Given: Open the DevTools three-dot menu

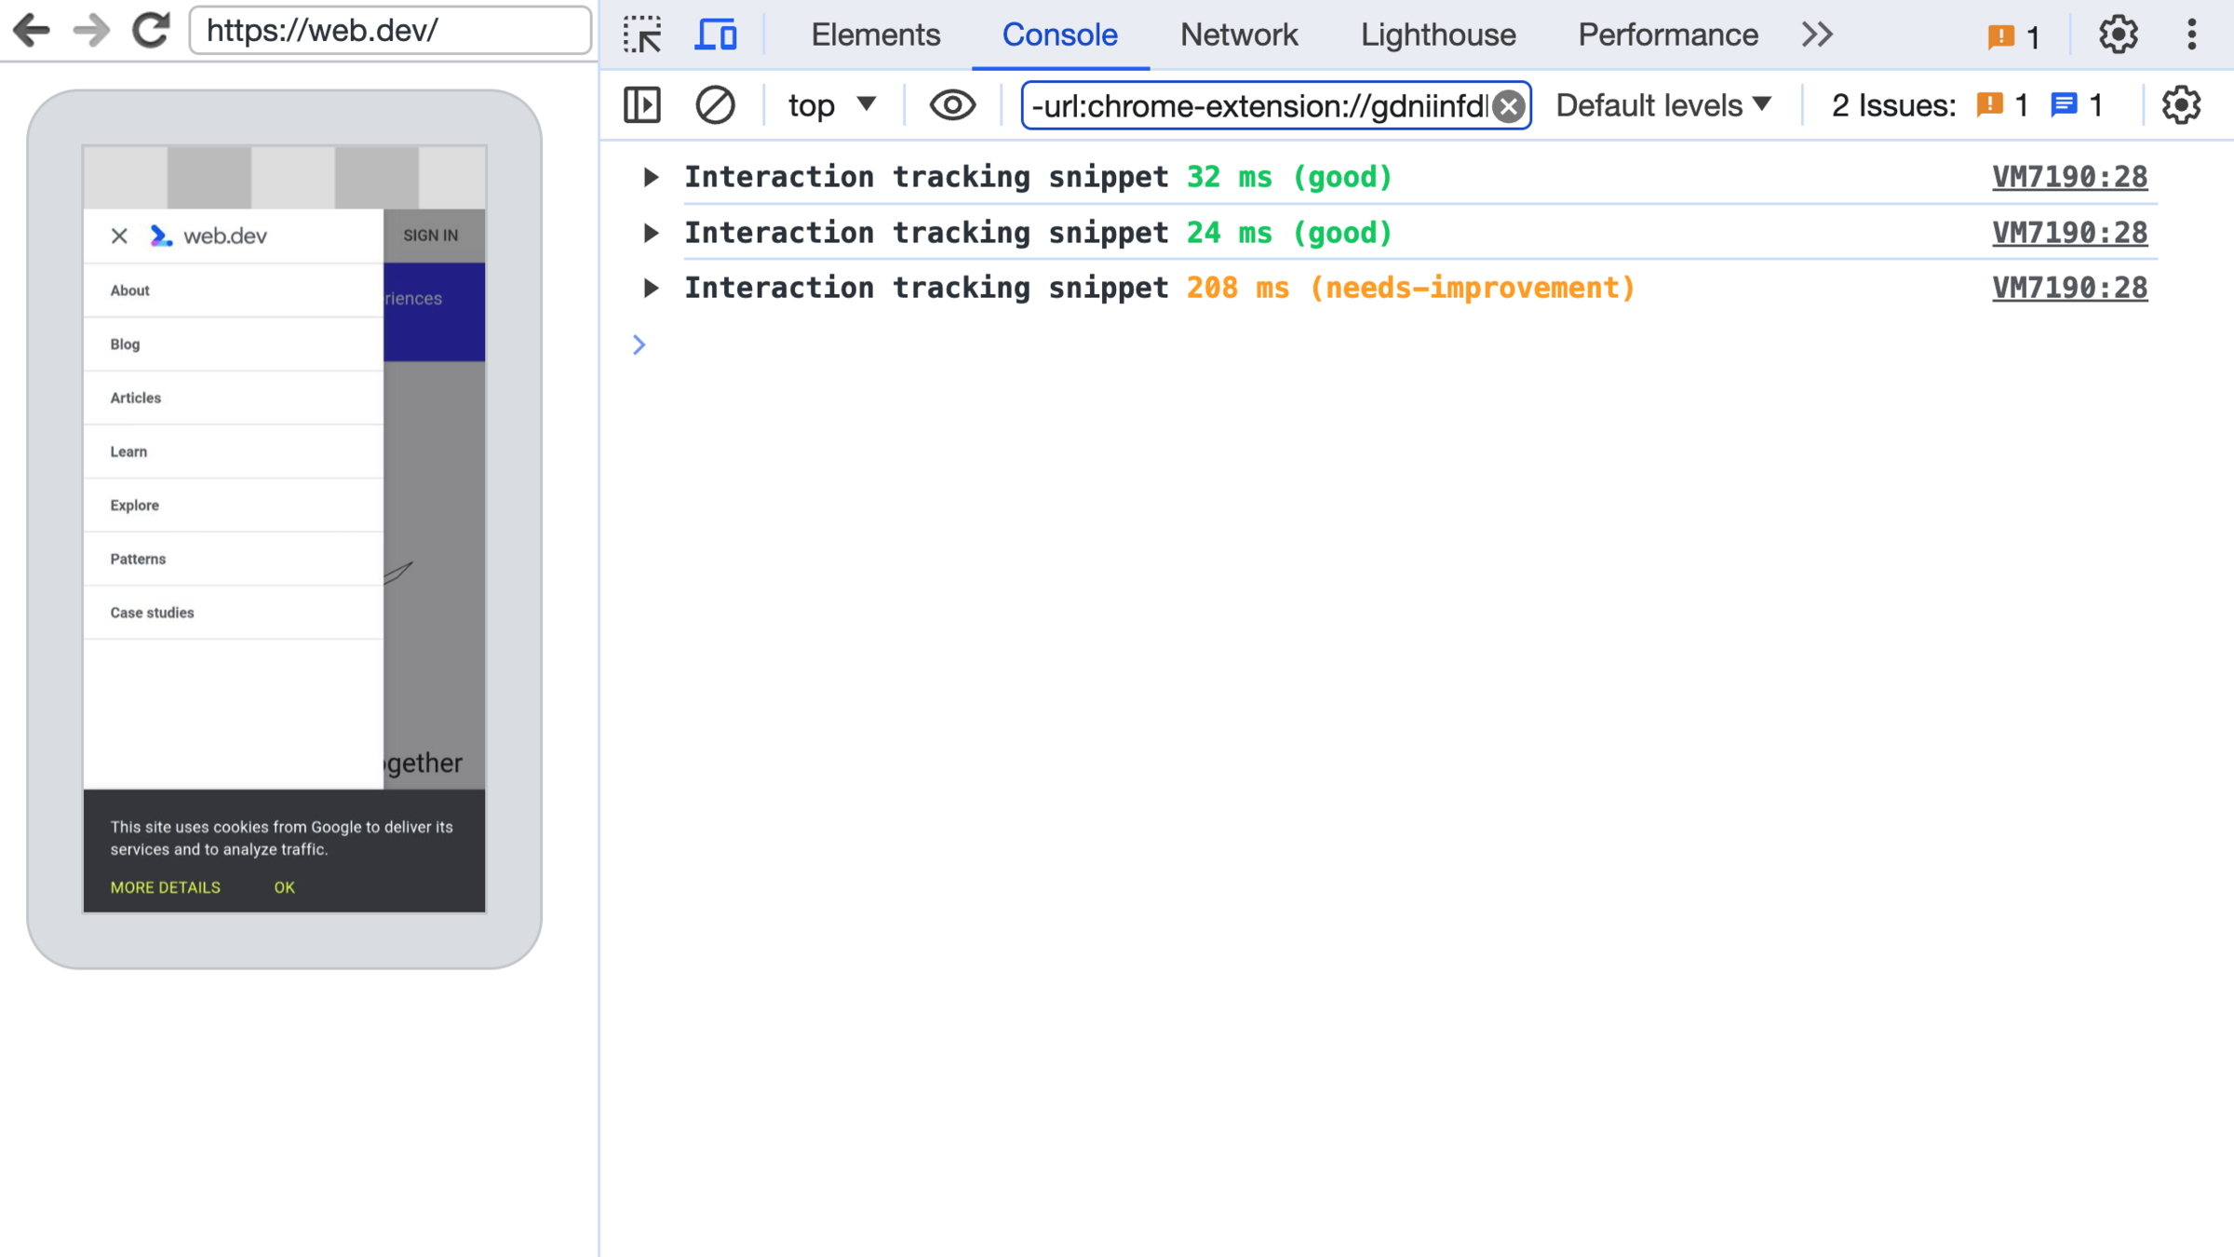Looking at the screenshot, I should (2192, 34).
